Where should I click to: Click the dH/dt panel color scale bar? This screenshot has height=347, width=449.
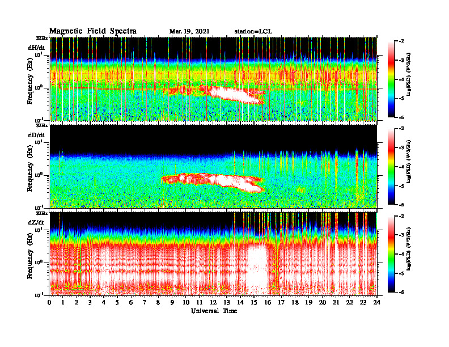391,79
